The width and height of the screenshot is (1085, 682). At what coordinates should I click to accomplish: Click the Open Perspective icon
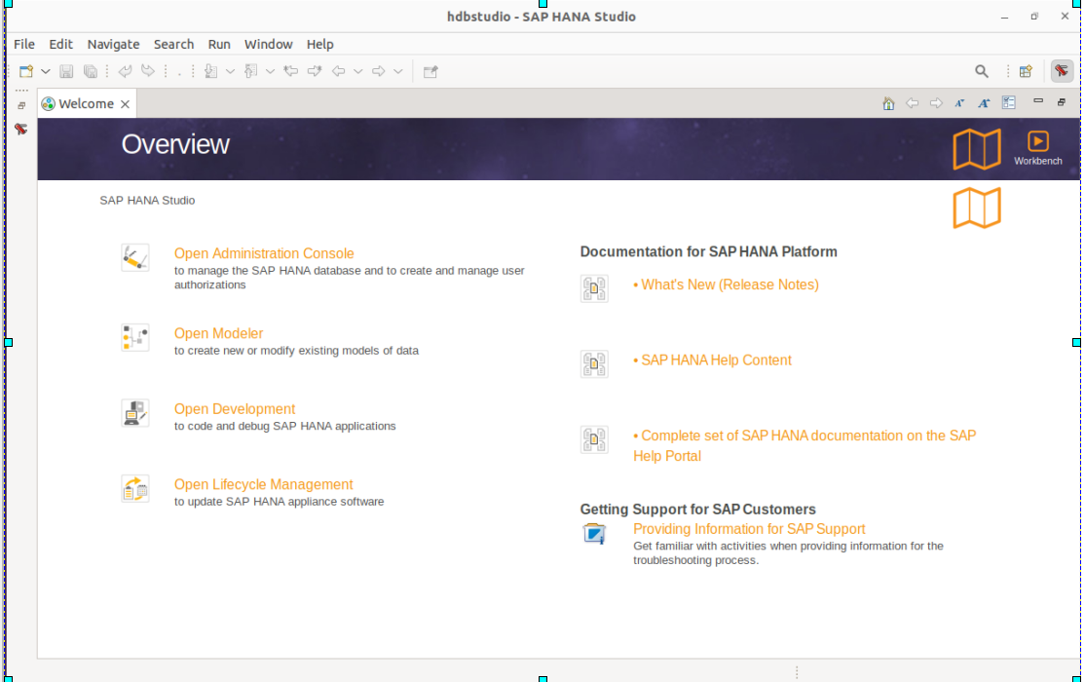click(x=1026, y=71)
